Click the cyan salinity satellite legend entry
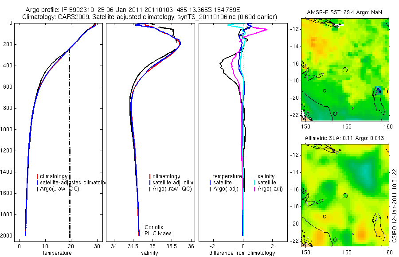 pyautogui.click(x=267, y=183)
